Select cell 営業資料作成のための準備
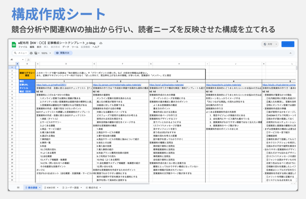The image size is (306, 199). pos(162,95)
